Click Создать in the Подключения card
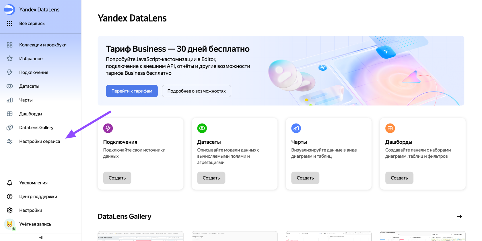This screenshot has width=482, height=241. tap(117, 178)
